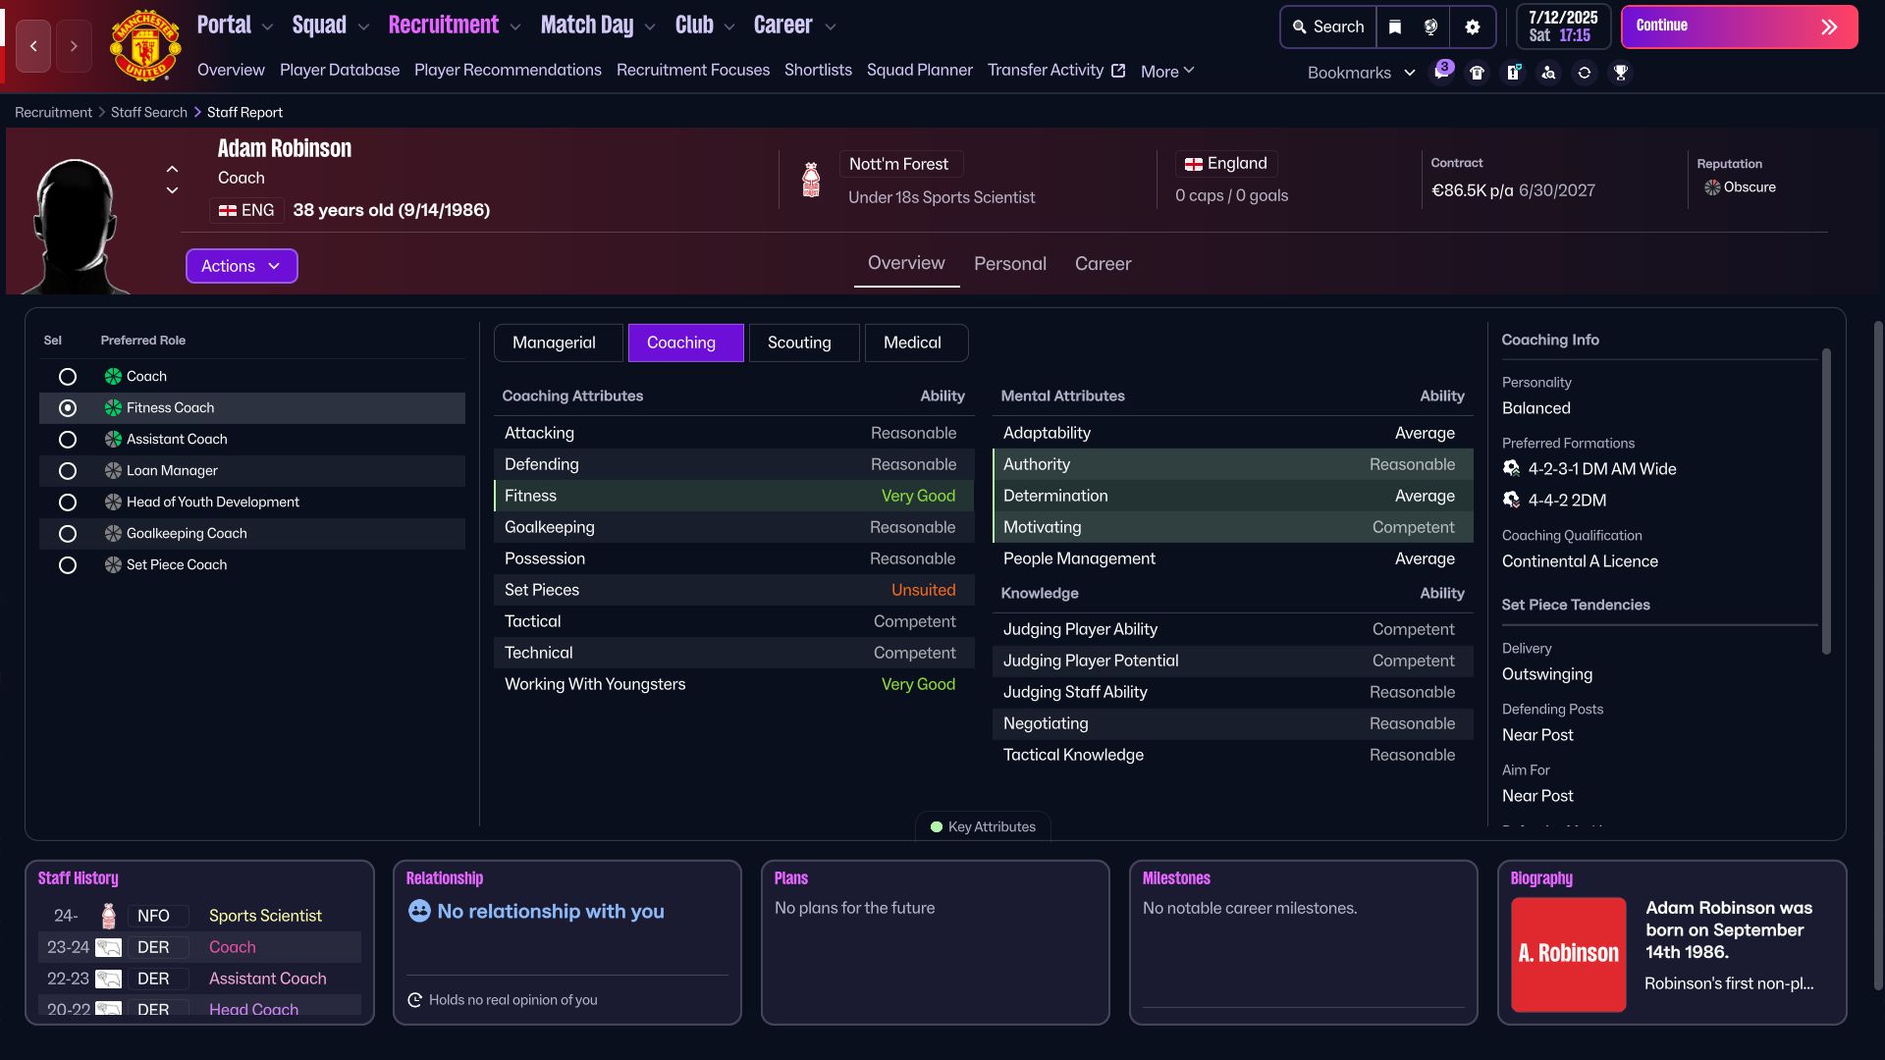Select the Coach preferred role radio
The image size is (1885, 1060).
68,377
